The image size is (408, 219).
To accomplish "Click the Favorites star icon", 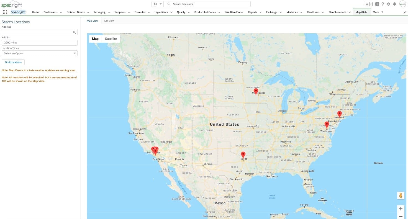I will (367, 4).
